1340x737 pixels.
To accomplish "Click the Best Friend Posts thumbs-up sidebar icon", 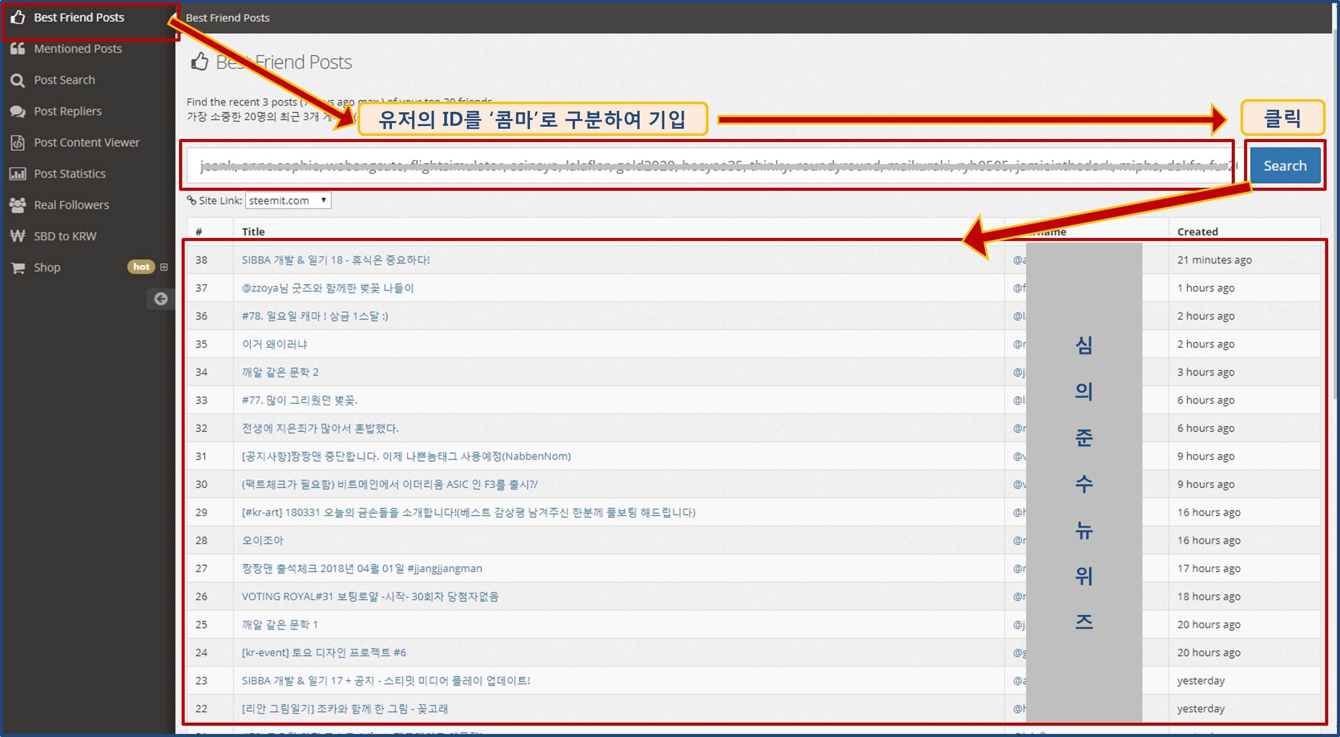I will pyautogui.click(x=17, y=17).
